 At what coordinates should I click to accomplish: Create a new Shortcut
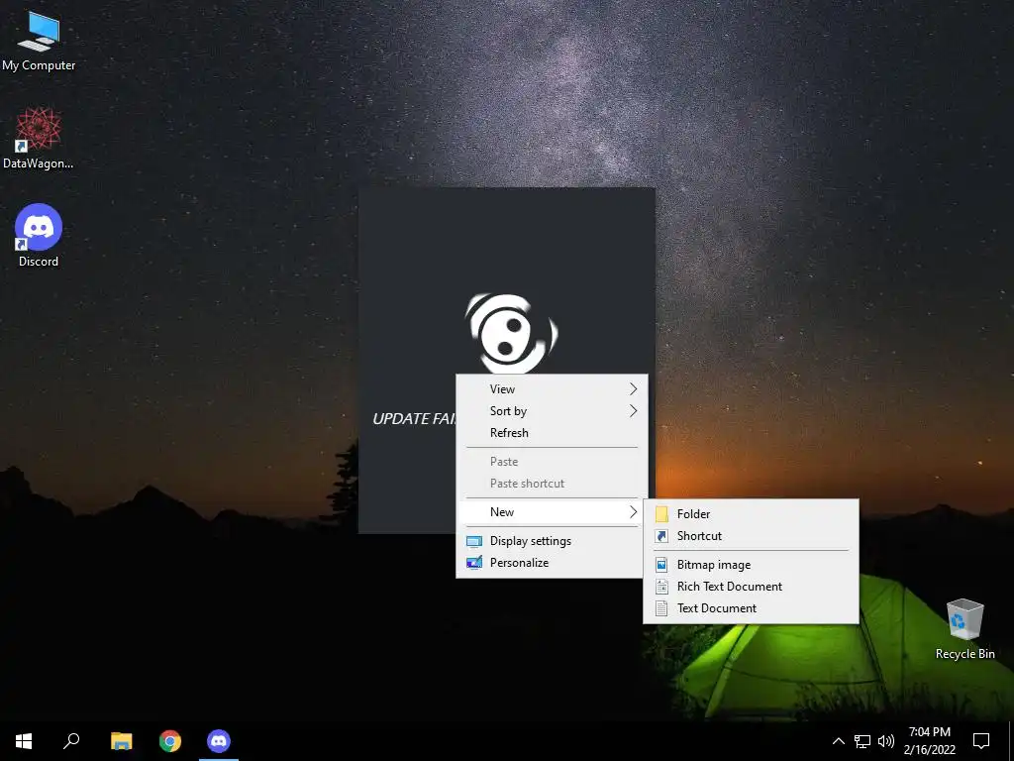click(751, 536)
